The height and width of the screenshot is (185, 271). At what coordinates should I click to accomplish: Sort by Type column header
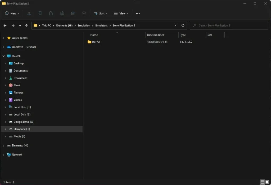point(183,35)
